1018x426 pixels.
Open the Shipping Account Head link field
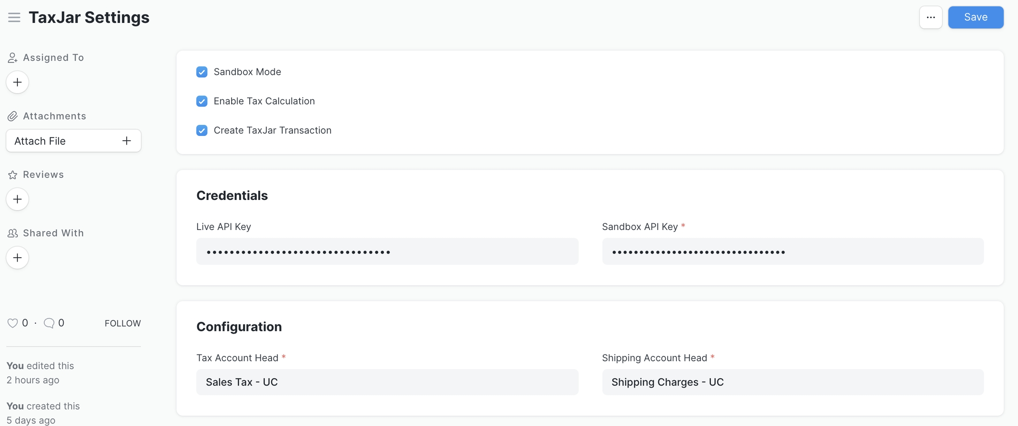pos(793,382)
